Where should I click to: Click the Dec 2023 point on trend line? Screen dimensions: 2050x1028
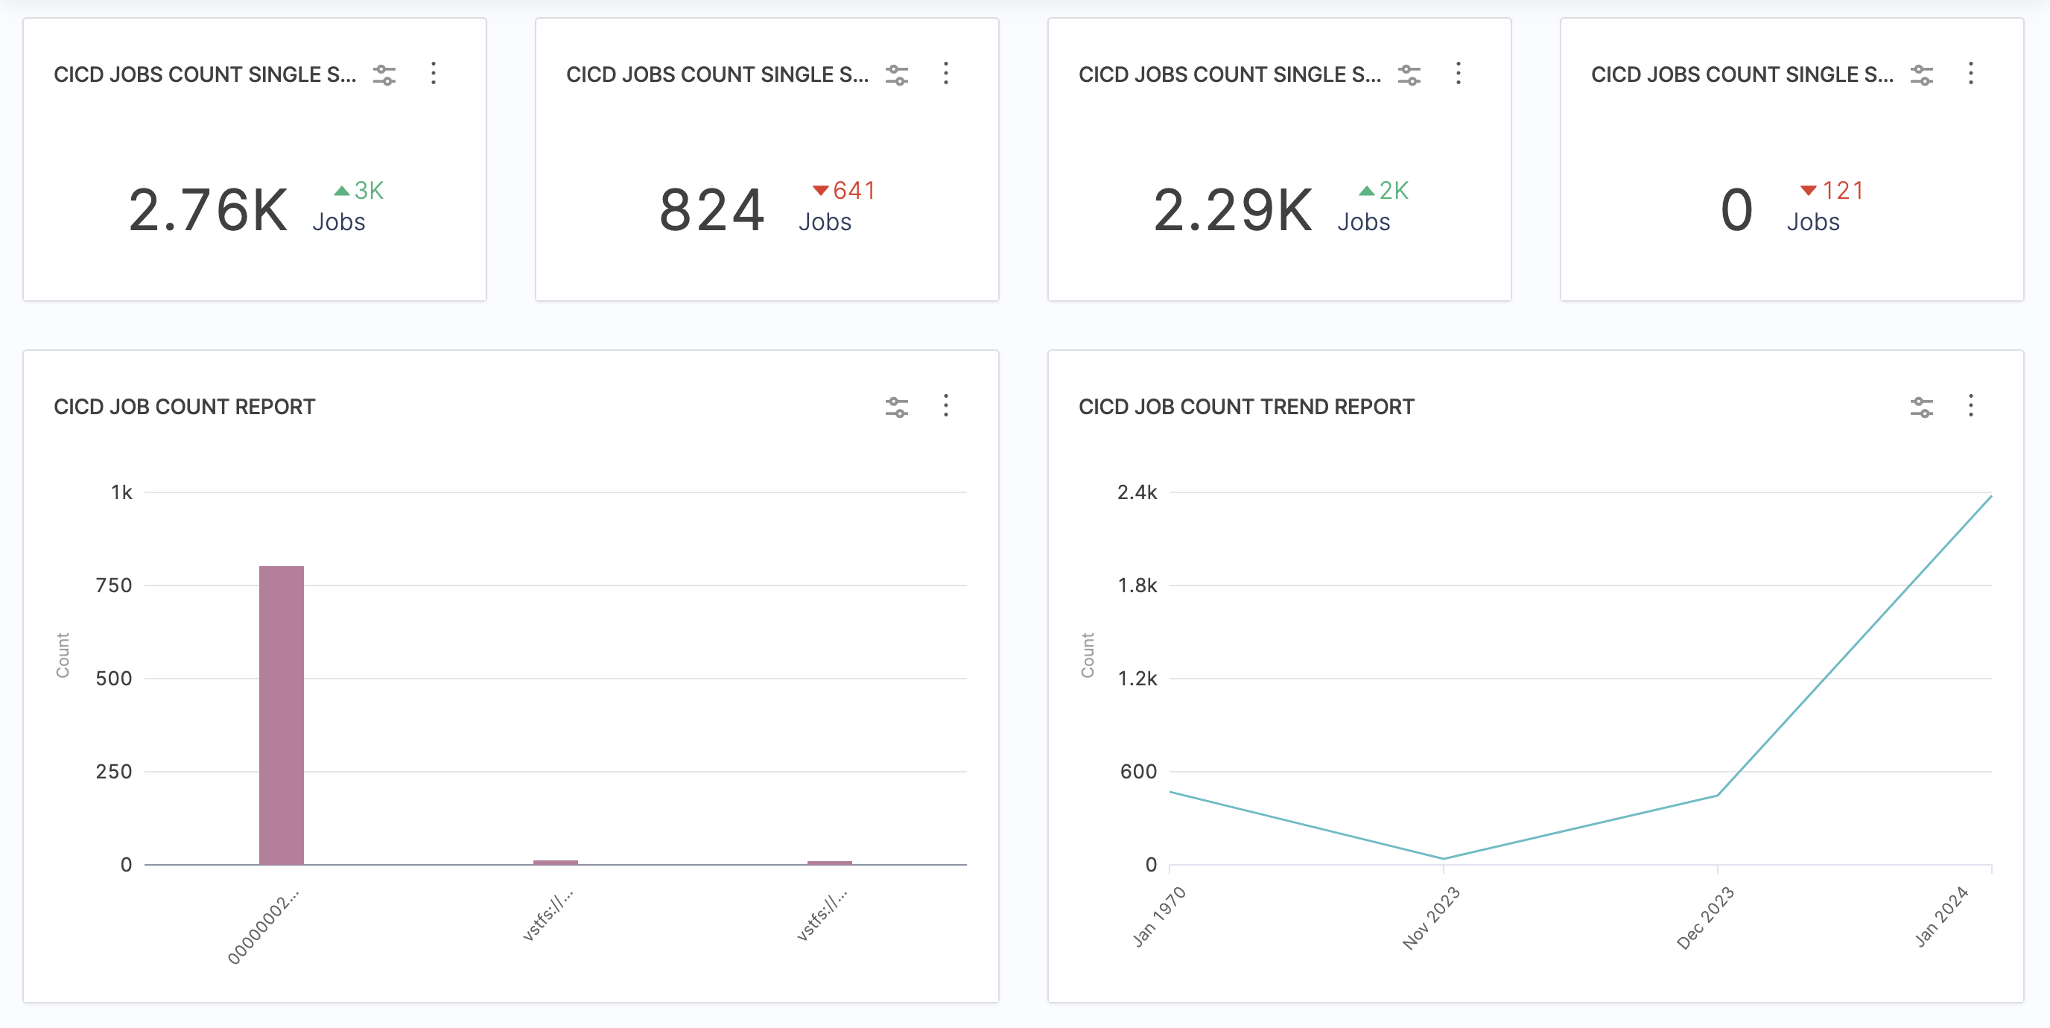pos(1717,795)
